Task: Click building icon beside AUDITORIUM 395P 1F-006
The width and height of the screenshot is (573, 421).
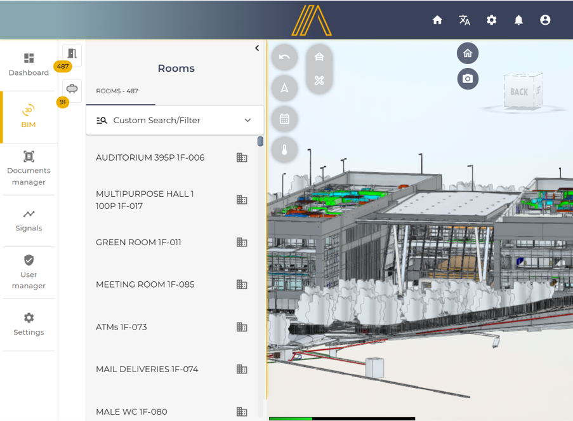Action: (x=242, y=157)
